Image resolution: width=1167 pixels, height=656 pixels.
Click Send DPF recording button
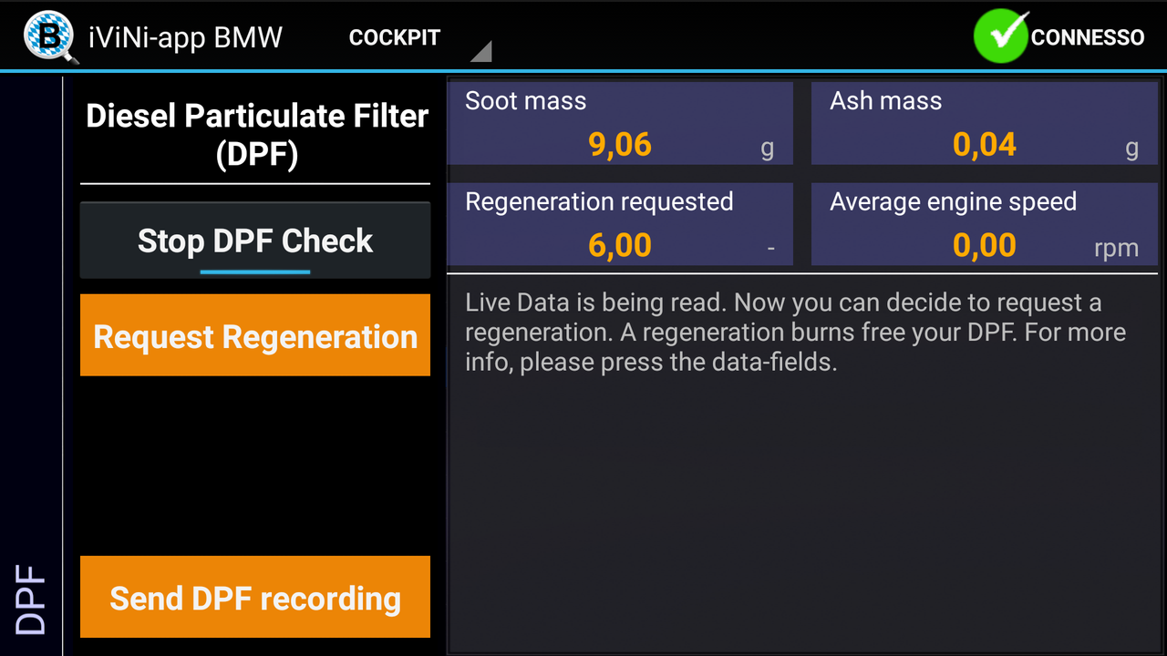pos(255,597)
